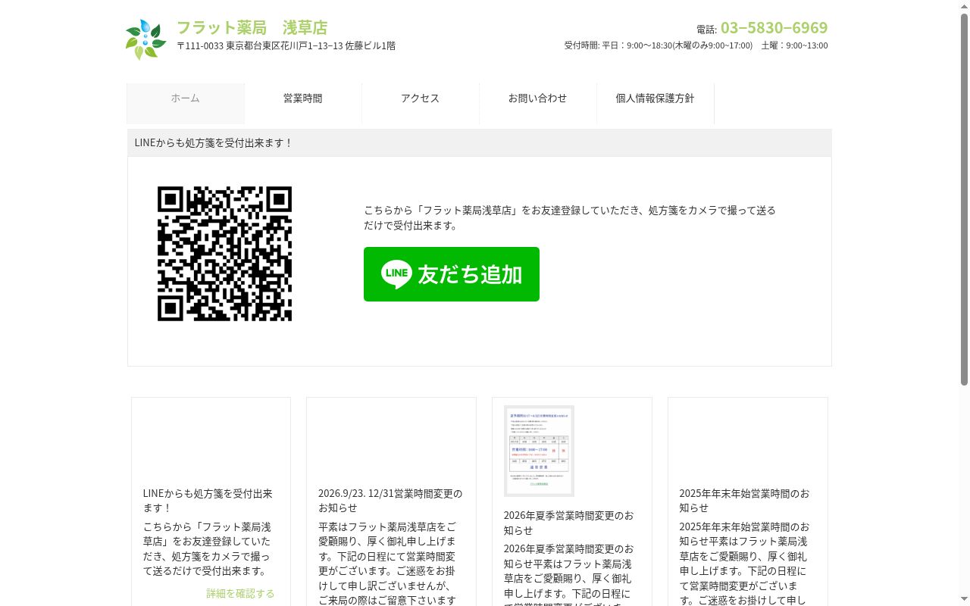The width and height of the screenshot is (970, 606).
Task: Click the LINEからも処方箋を受付出来ます！ section header
Action: (480, 142)
